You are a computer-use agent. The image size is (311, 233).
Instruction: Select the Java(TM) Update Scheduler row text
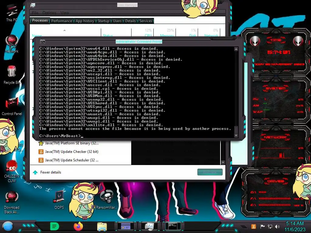click(72, 160)
